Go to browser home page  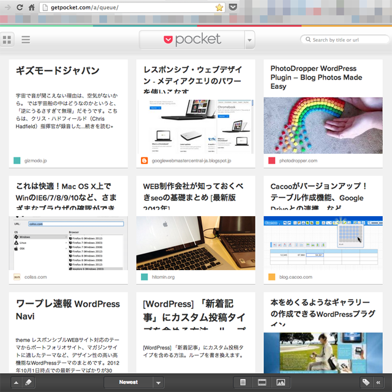pos(31,8)
